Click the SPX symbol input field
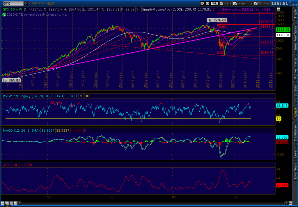 (13, 3)
